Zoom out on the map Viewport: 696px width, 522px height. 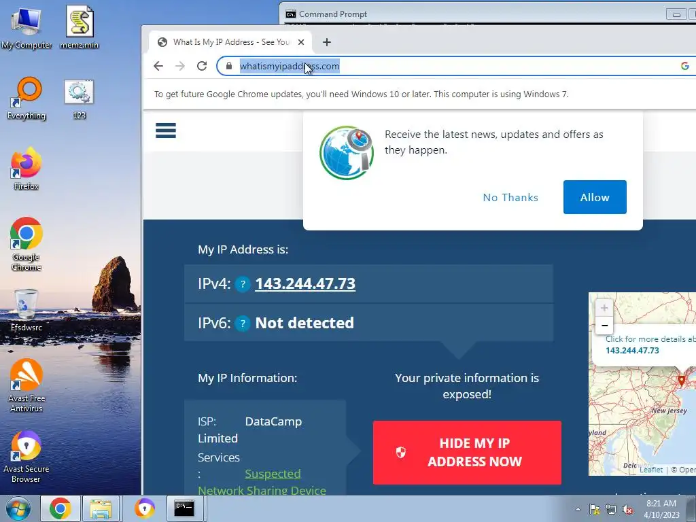pos(604,326)
